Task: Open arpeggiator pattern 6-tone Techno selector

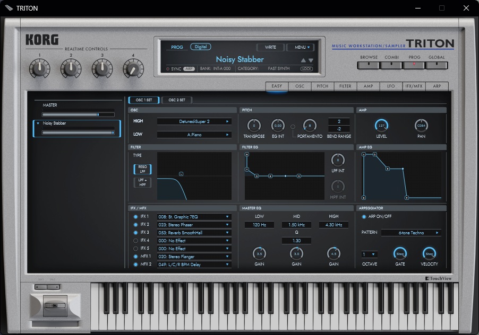Action: click(x=411, y=233)
